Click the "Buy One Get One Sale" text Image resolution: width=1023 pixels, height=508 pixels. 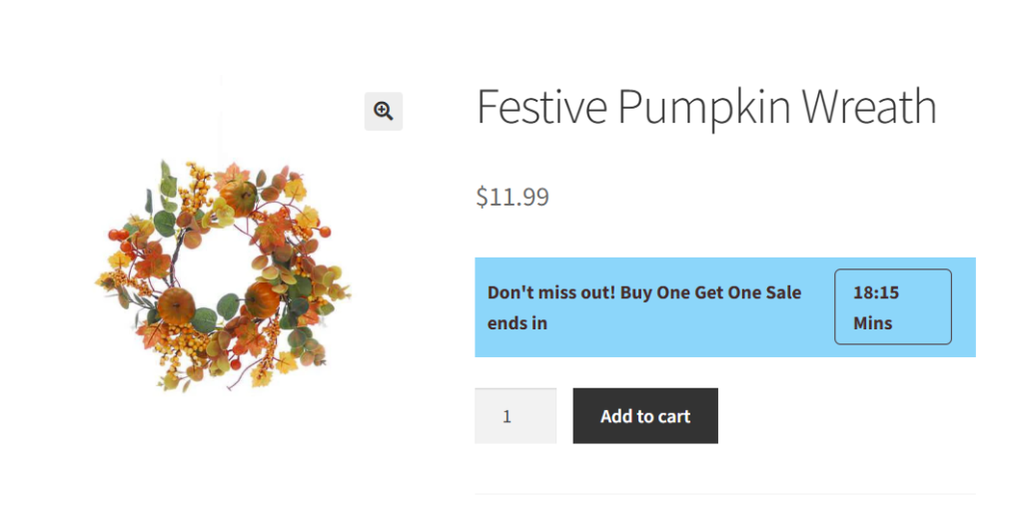[x=710, y=292]
